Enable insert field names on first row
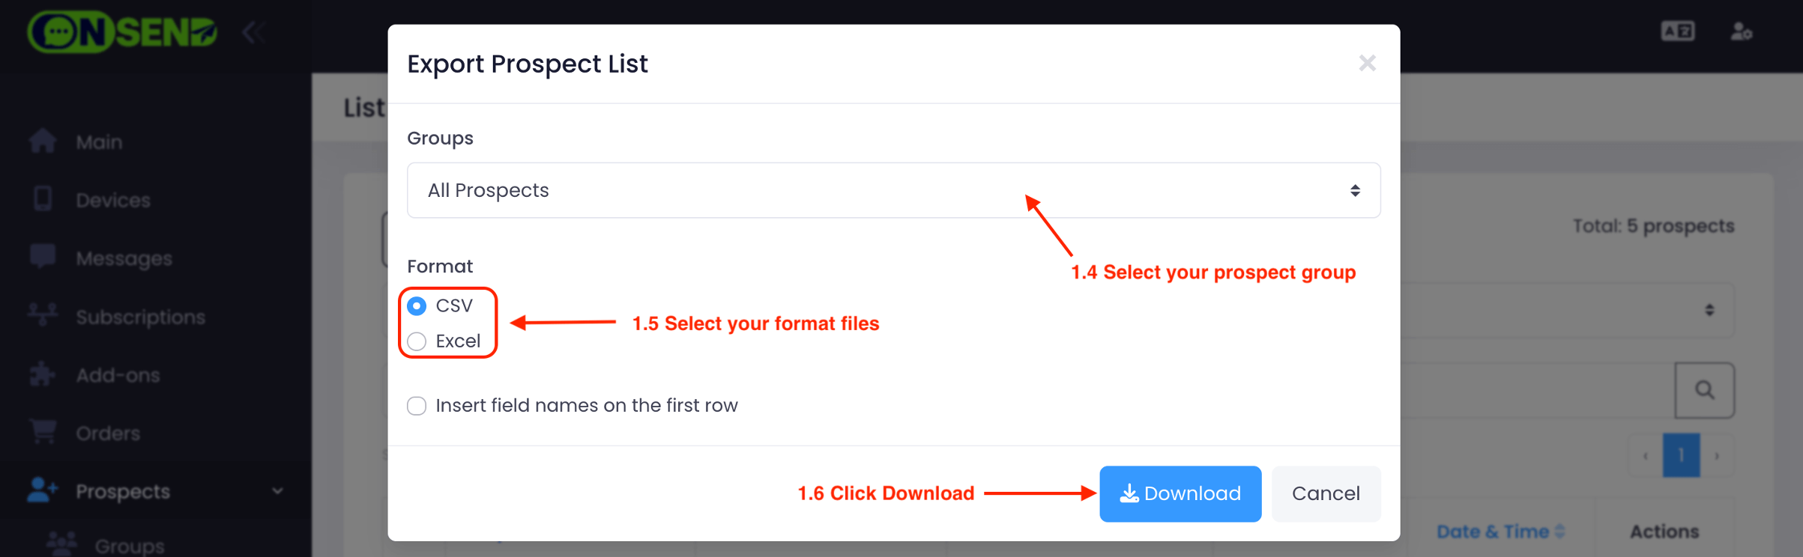Screen dimensions: 1803x557 (x=417, y=406)
